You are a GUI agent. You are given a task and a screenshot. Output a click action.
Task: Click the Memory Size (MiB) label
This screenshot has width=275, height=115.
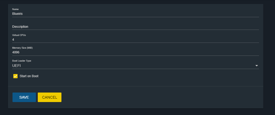click(22, 48)
